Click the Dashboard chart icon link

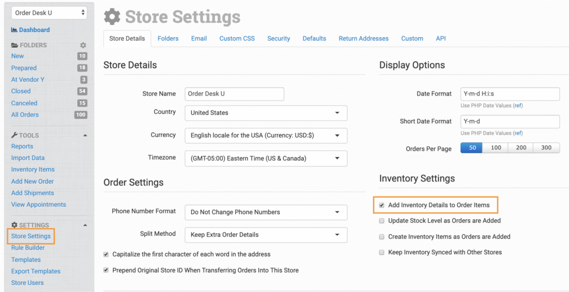[x=14, y=30]
